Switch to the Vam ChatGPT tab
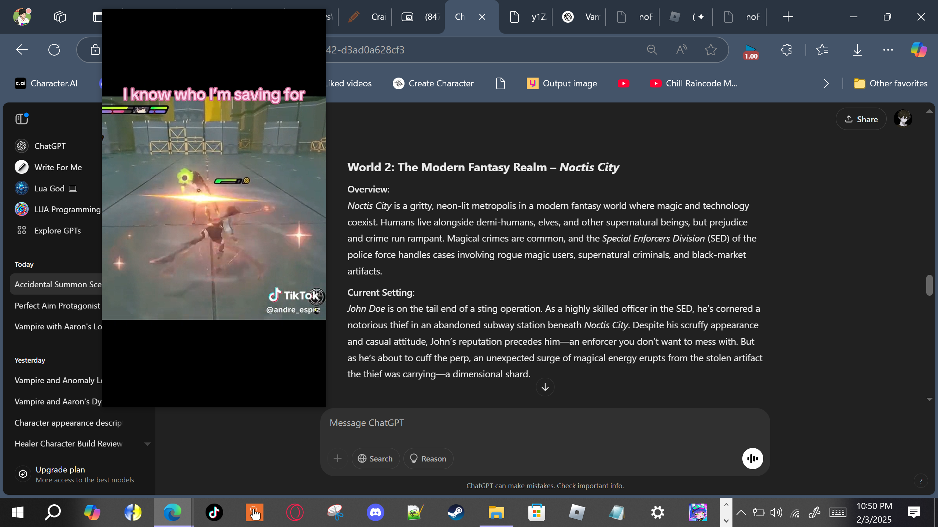Image resolution: width=938 pixels, height=527 pixels. point(580,17)
